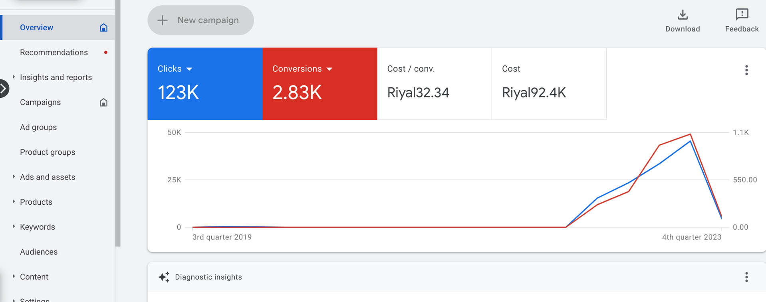Viewport: 766px width, 302px height.
Task: Open the Clicks metric dropdown
Action: point(189,69)
